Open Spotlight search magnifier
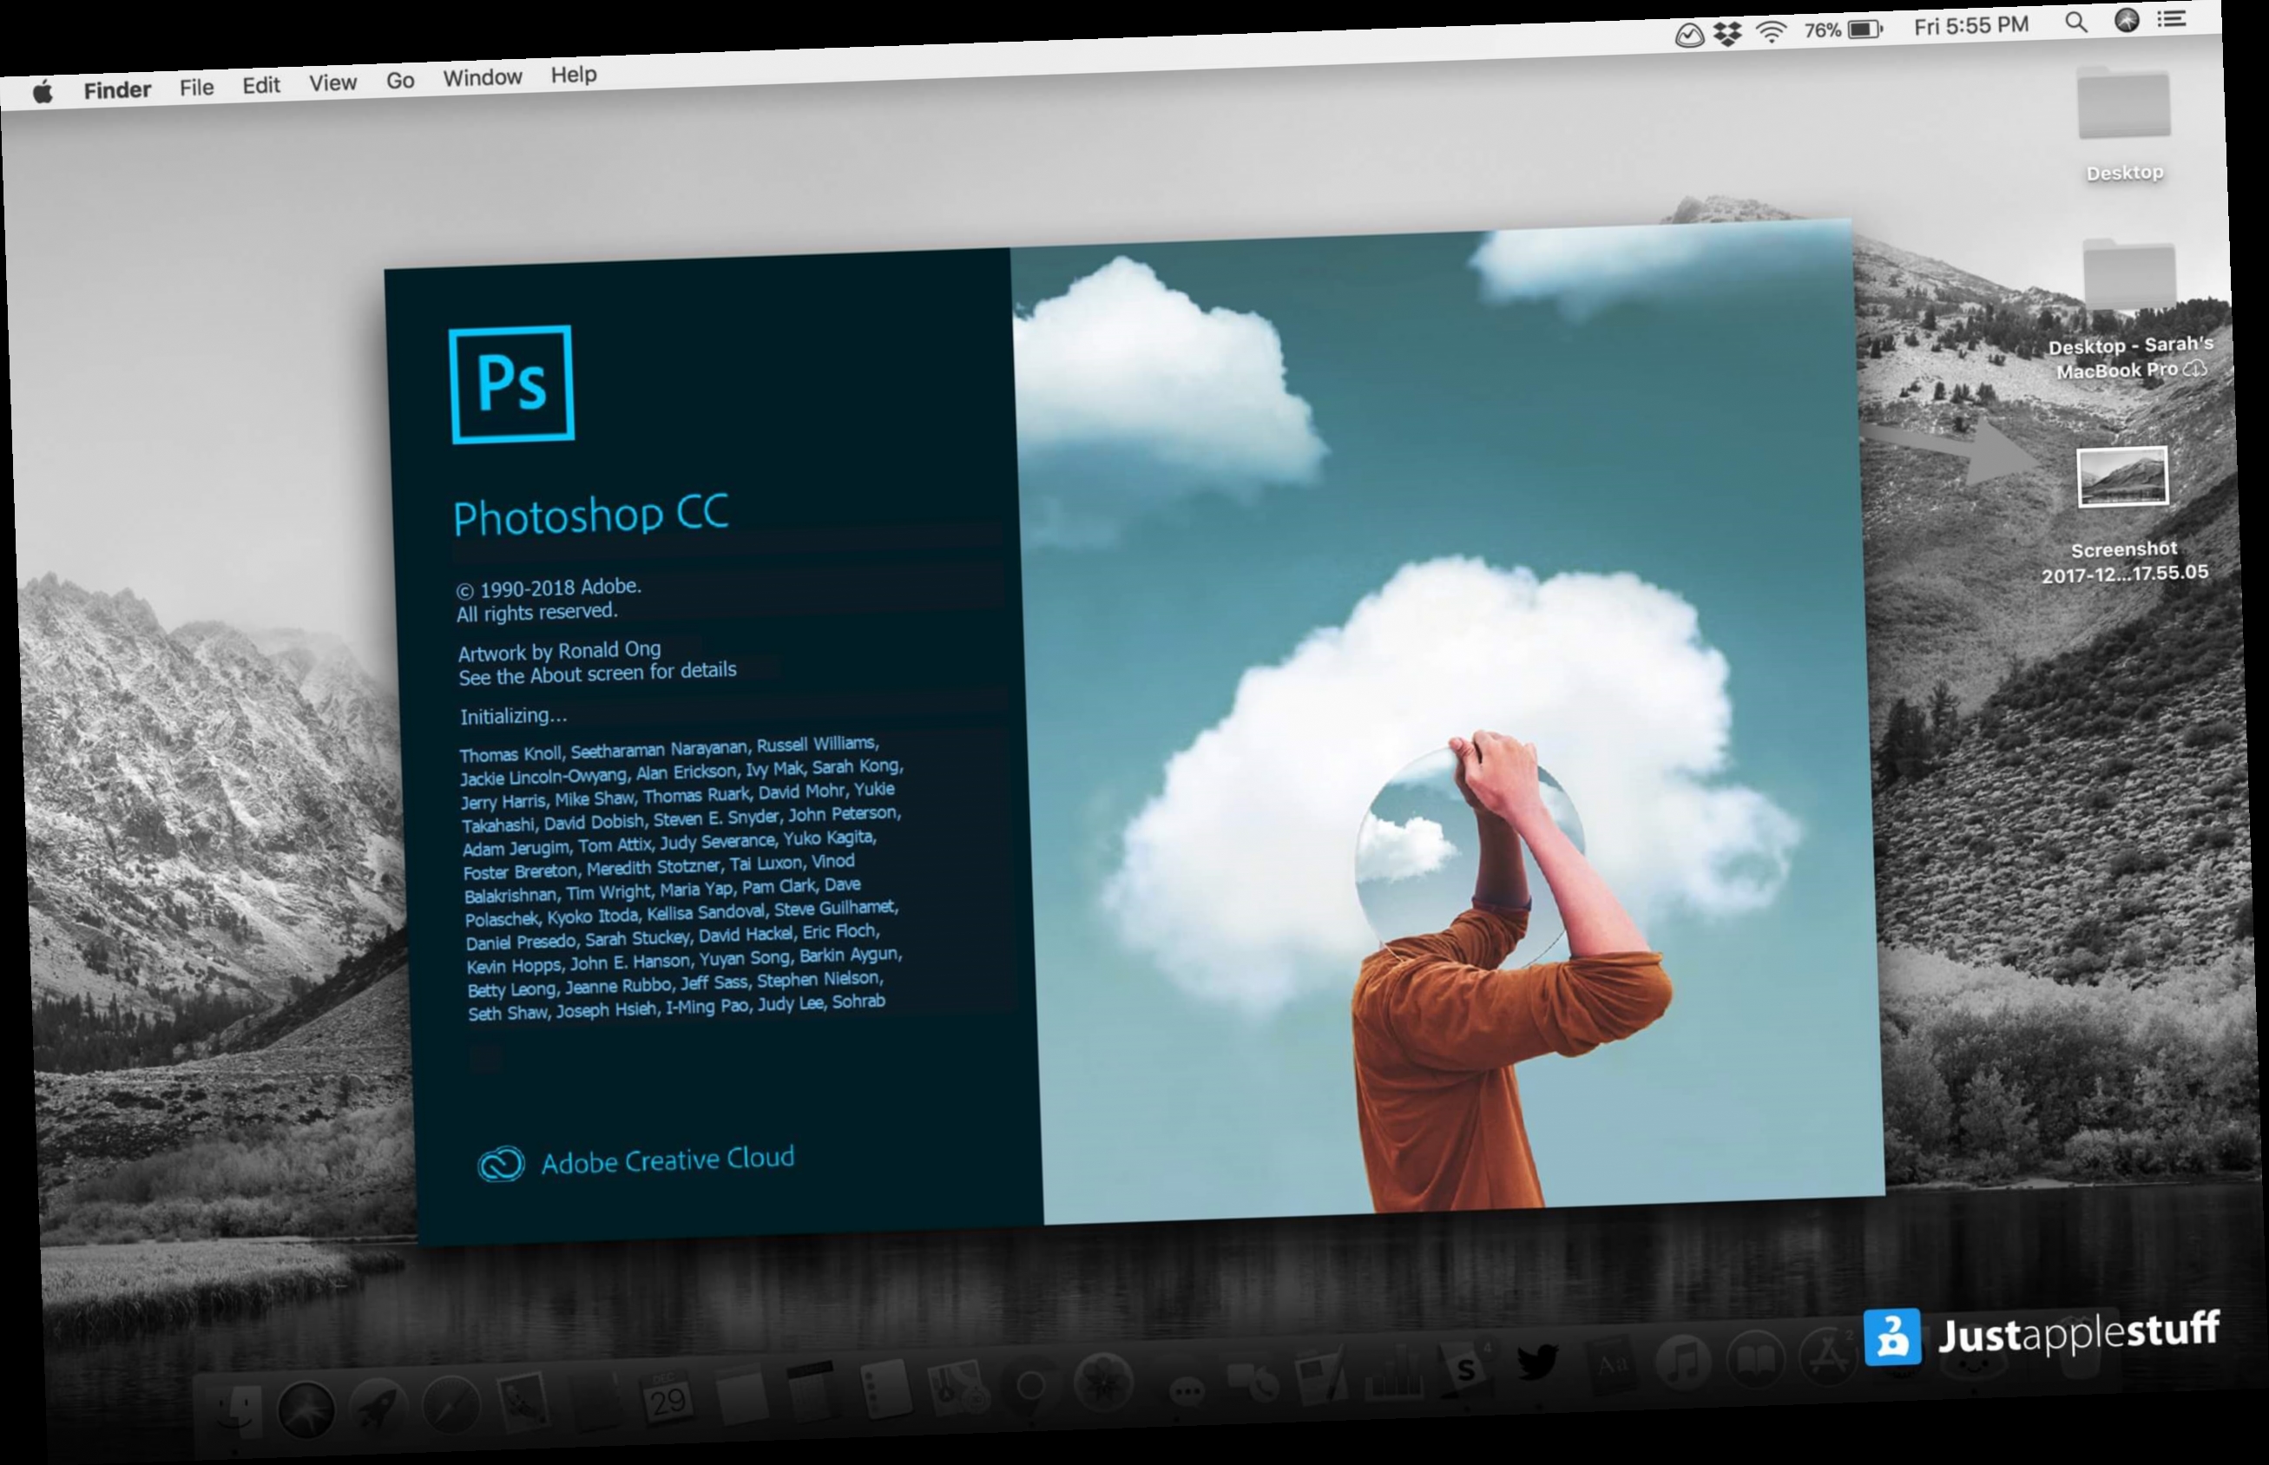The width and height of the screenshot is (2269, 1465). coord(2076,22)
